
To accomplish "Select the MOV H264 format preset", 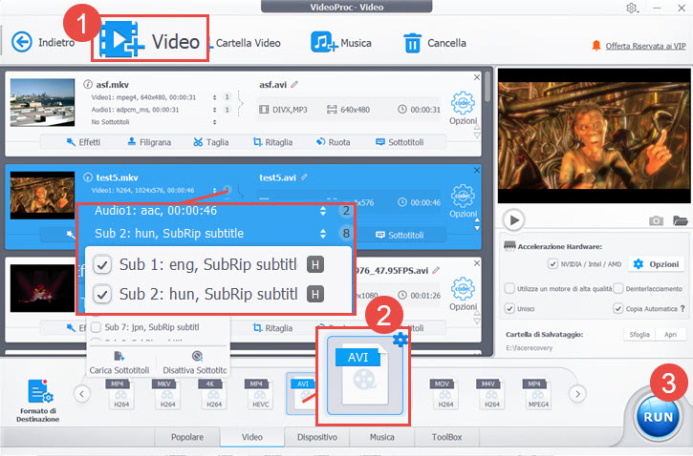I will tap(445, 394).
